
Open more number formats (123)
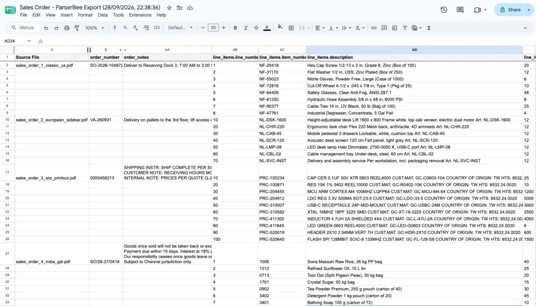pyautogui.click(x=157, y=28)
